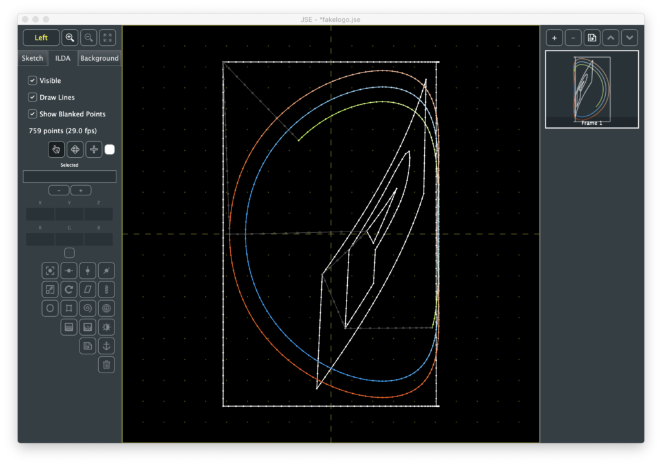Click the white color swatch

pos(110,149)
